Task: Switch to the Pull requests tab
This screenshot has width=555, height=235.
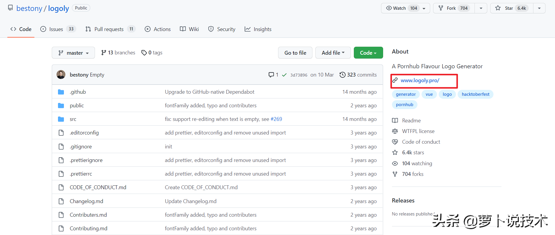Action: pyautogui.click(x=109, y=29)
